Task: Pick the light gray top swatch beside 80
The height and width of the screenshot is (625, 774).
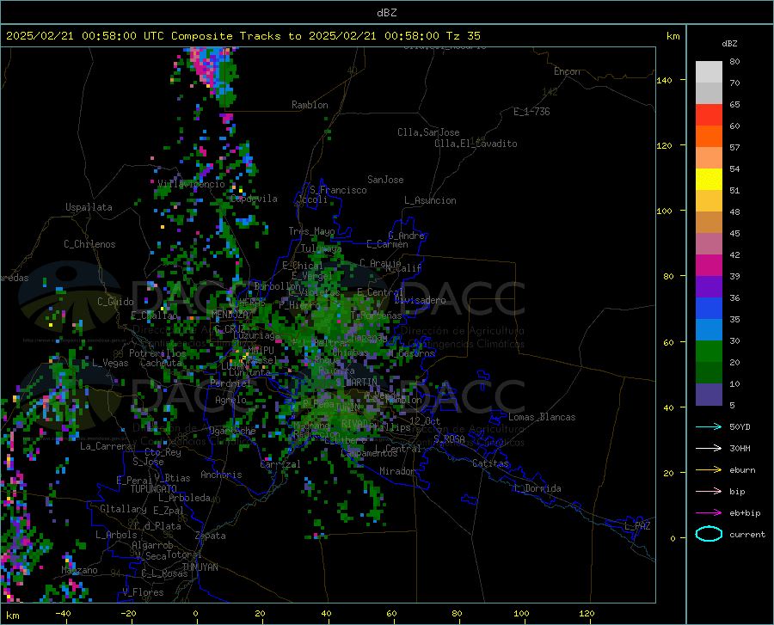Action: click(x=709, y=72)
